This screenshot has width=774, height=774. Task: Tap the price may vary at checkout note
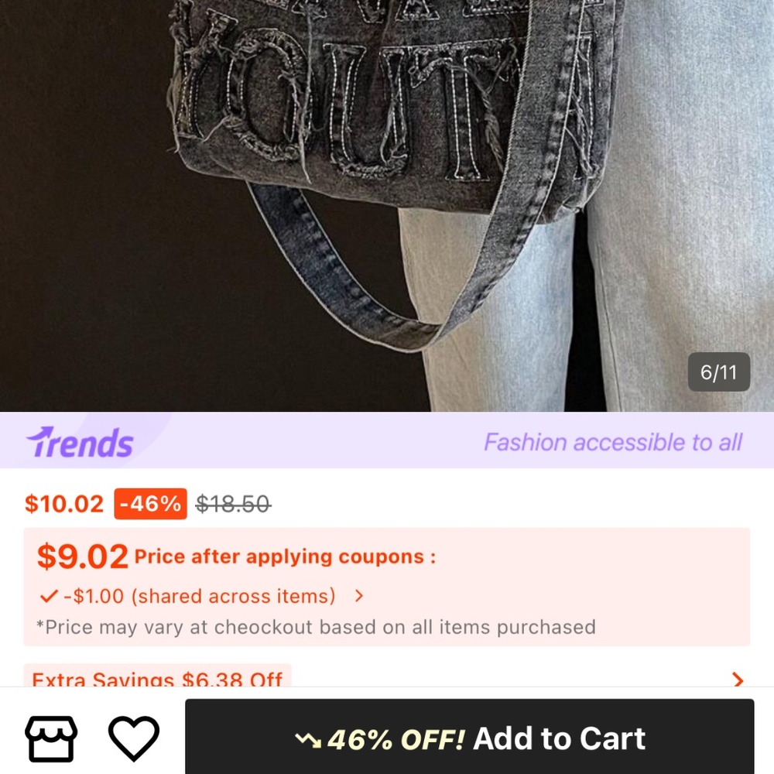[x=316, y=628]
